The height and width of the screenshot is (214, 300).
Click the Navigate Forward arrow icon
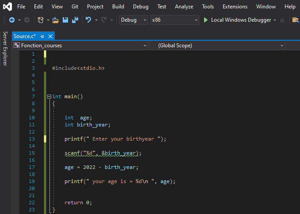coord(27,20)
